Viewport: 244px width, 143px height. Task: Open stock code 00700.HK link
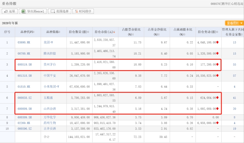click(24, 53)
